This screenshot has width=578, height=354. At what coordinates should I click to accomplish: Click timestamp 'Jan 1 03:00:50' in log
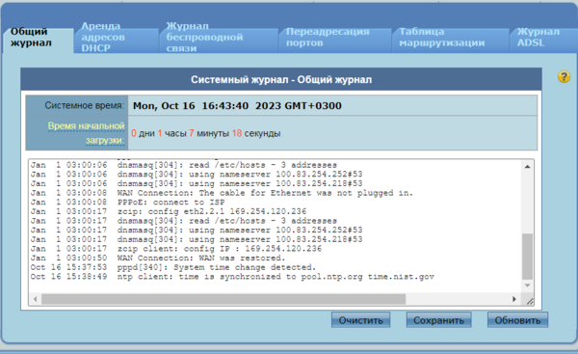(69, 259)
